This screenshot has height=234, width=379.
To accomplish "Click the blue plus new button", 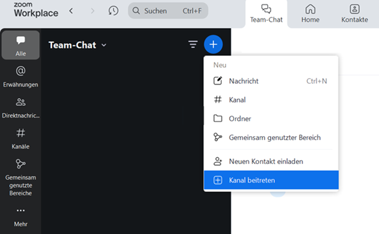I will 213,44.
